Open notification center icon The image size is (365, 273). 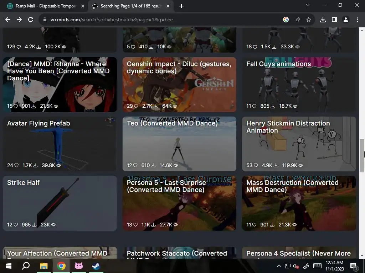click(354, 266)
